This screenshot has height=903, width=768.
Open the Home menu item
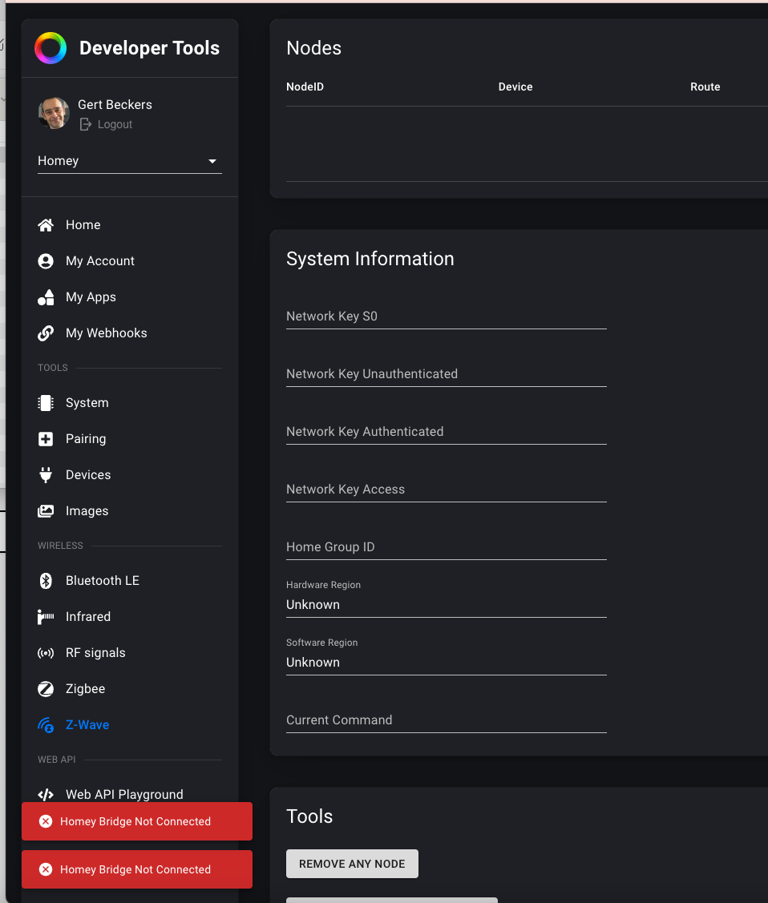point(83,225)
